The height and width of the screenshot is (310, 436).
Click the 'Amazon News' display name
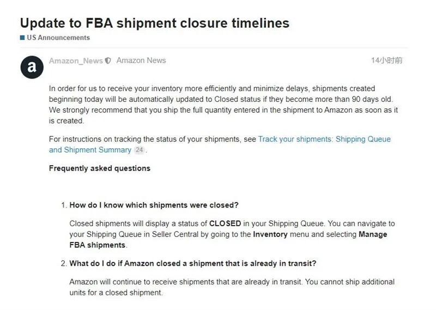pyautogui.click(x=141, y=60)
